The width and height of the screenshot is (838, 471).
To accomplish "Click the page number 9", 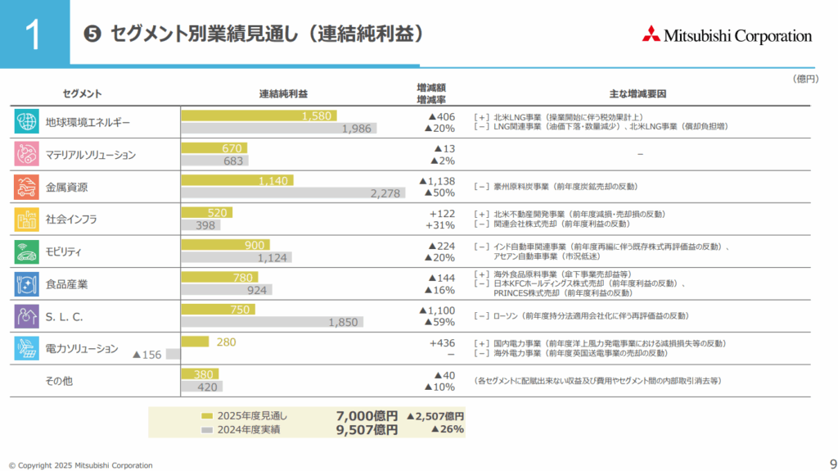I will tap(832, 464).
